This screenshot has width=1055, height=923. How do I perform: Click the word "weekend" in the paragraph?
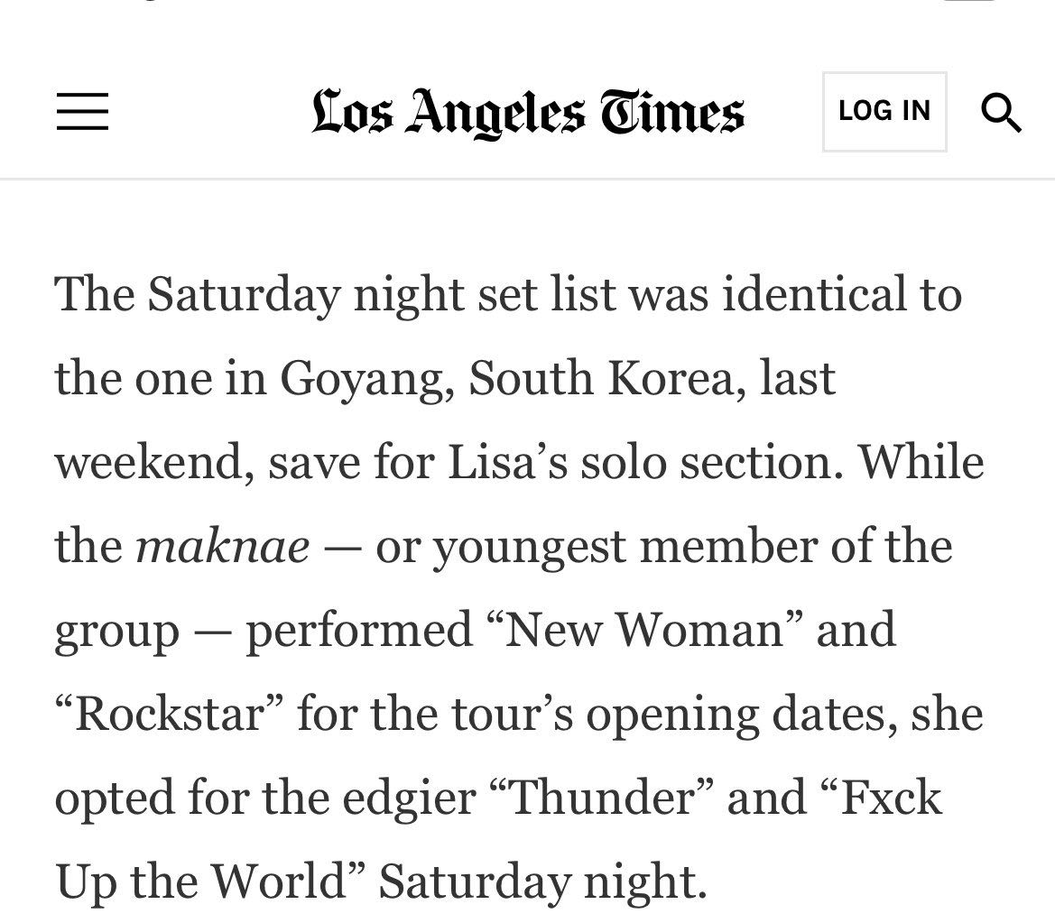coord(154,463)
